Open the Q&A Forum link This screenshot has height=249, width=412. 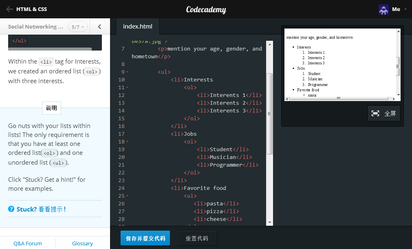click(27, 243)
